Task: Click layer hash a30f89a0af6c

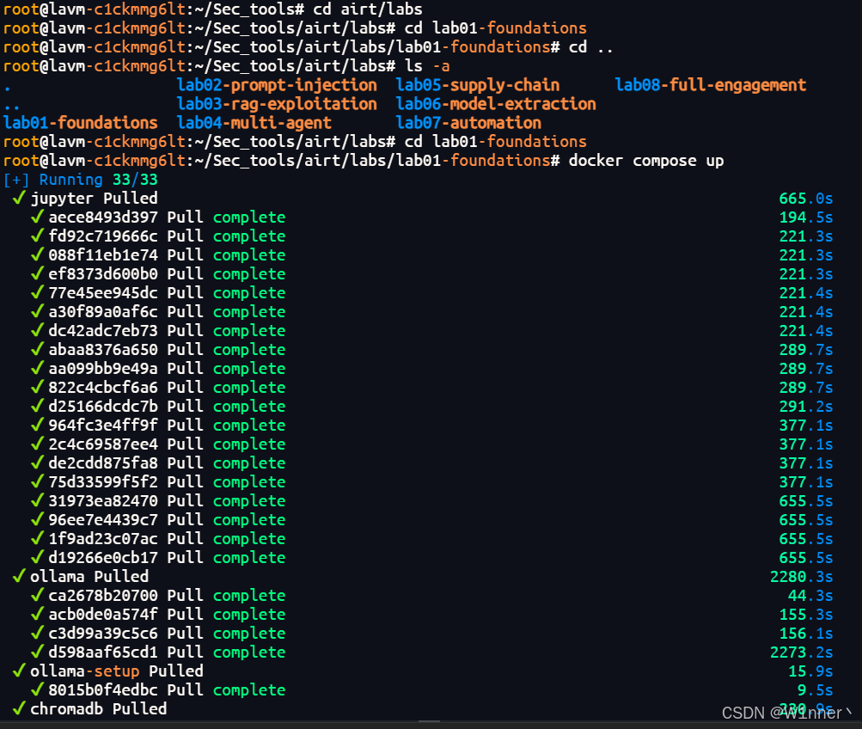Action: 103,312
